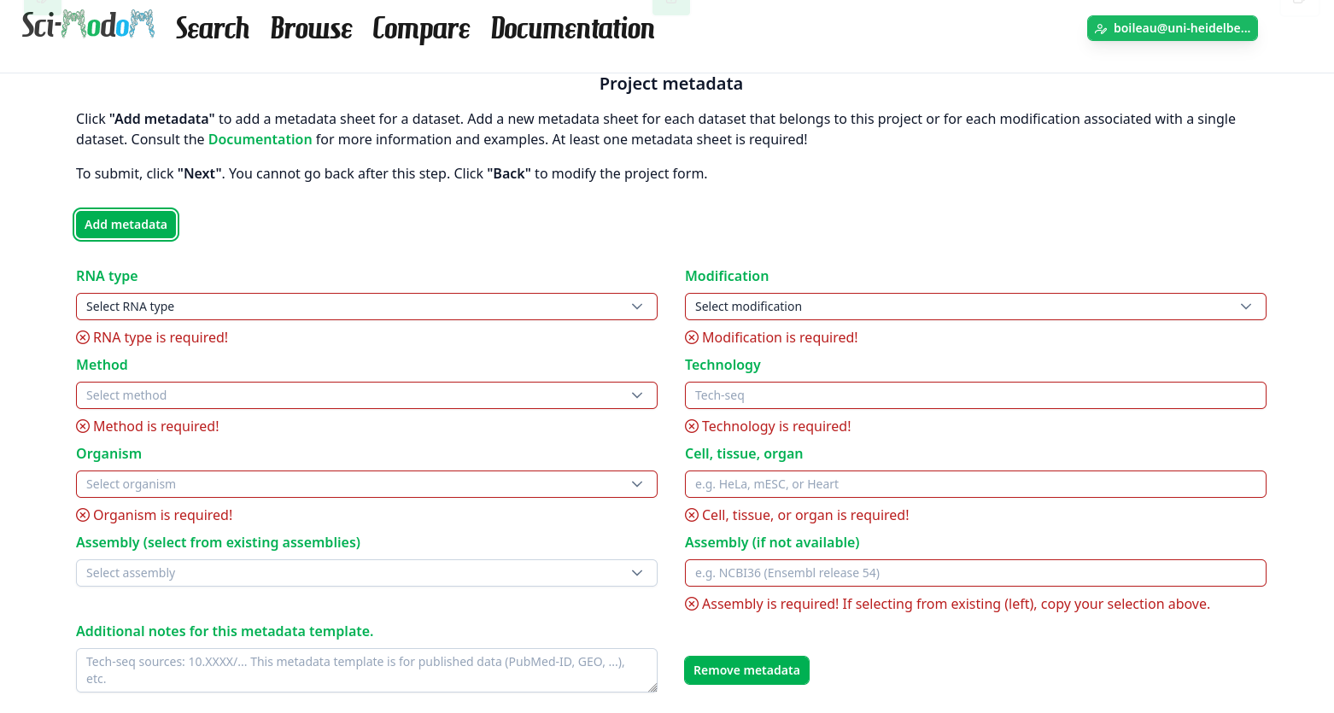Focus the Technology Tech-seq input field
This screenshot has width=1334, height=713.
[x=975, y=395]
